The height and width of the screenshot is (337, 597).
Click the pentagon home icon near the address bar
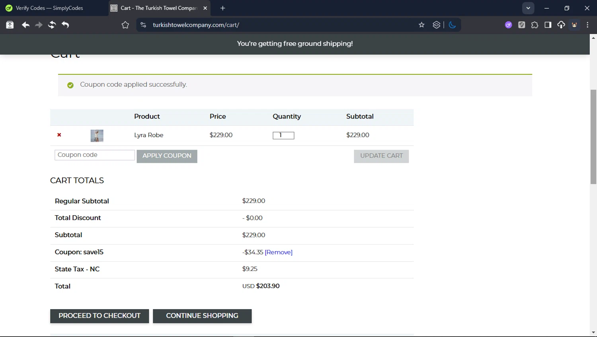tap(125, 25)
